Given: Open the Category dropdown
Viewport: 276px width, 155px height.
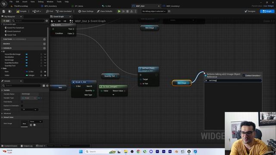Looking at the screenshot, I should click(30, 109).
